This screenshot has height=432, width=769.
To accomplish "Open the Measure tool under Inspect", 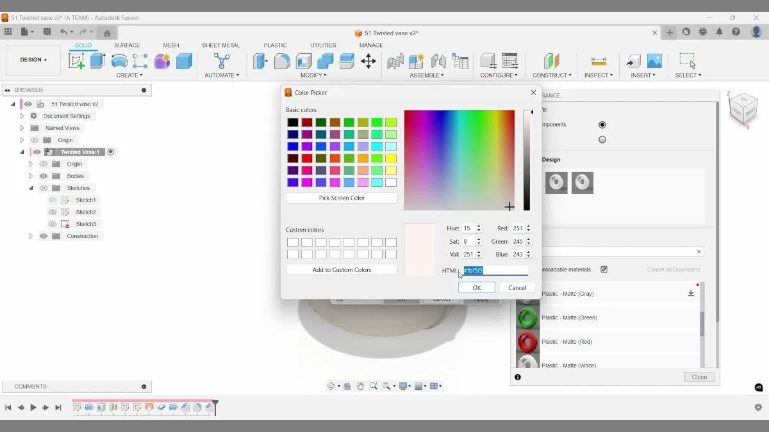I will 597,61.
